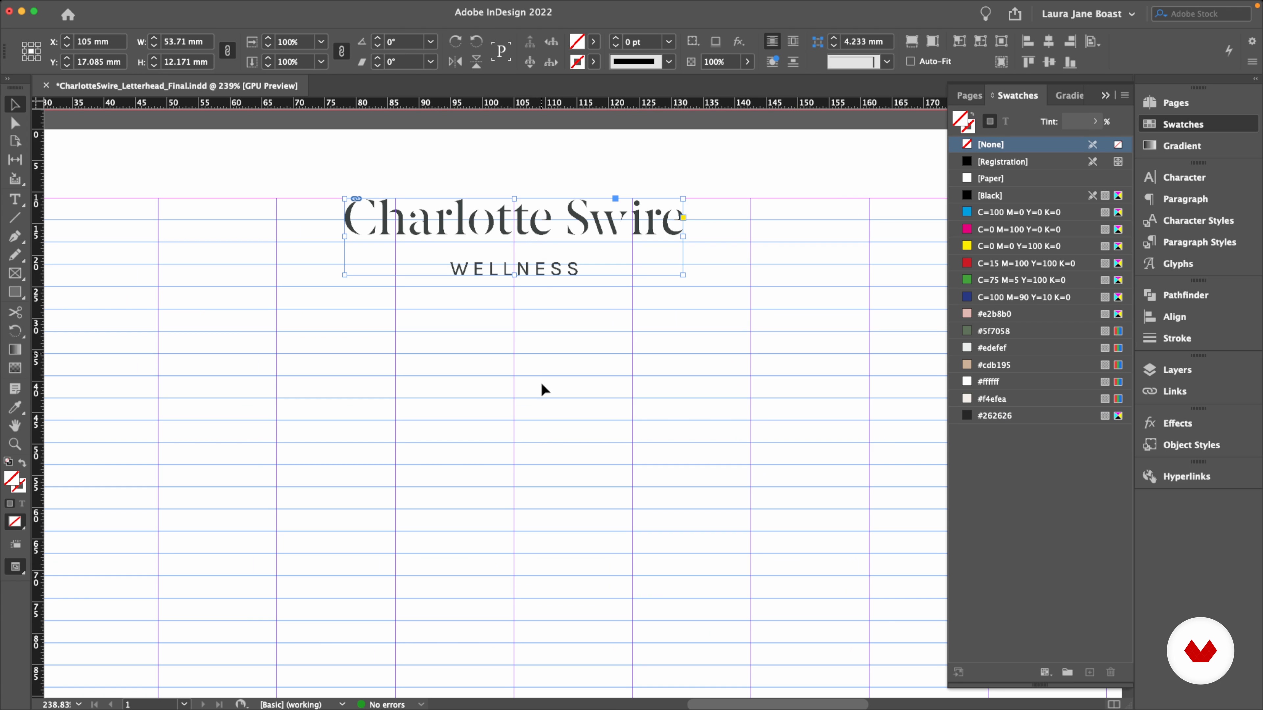Open the Swatches panel flyout menu
This screenshot has width=1263, height=710.
pyautogui.click(x=1125, y=95)
